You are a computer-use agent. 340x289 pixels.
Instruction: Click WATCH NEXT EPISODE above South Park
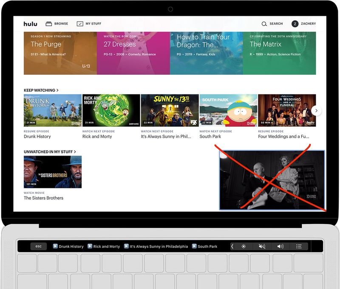click(x=216, y=131)
